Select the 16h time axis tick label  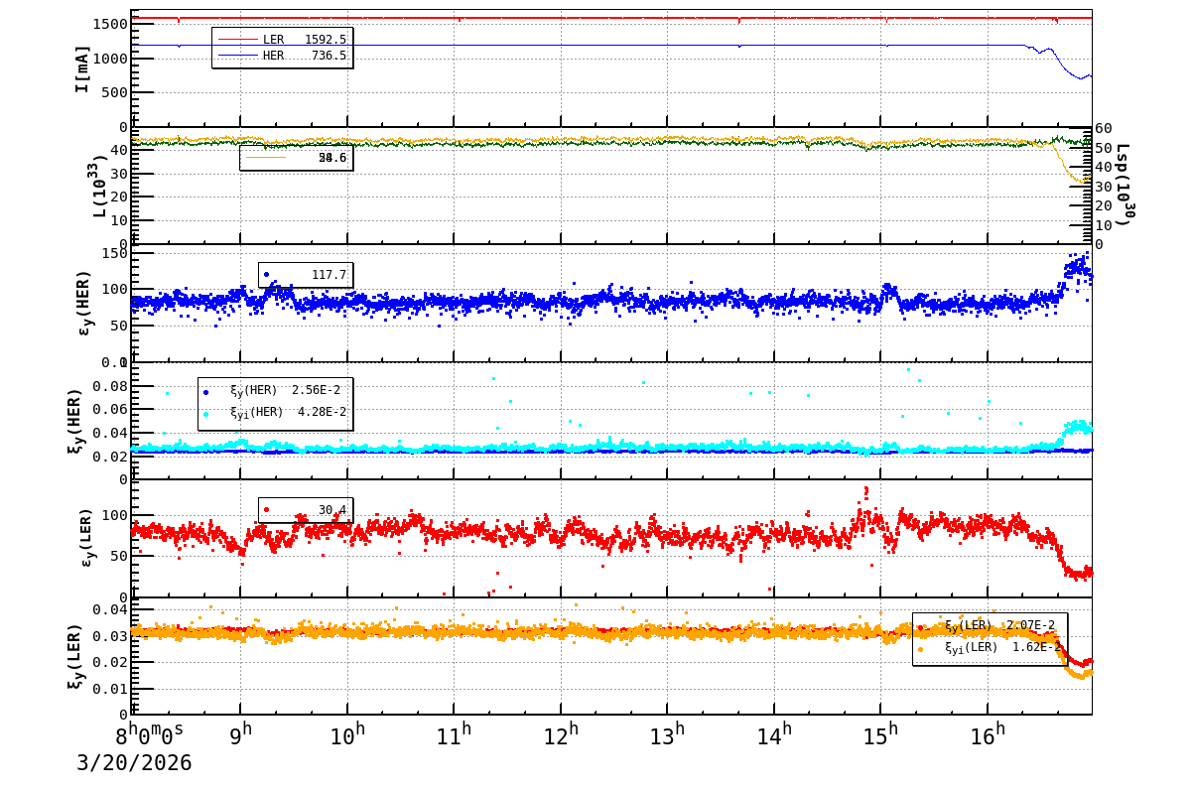click(x=988, y=735)
